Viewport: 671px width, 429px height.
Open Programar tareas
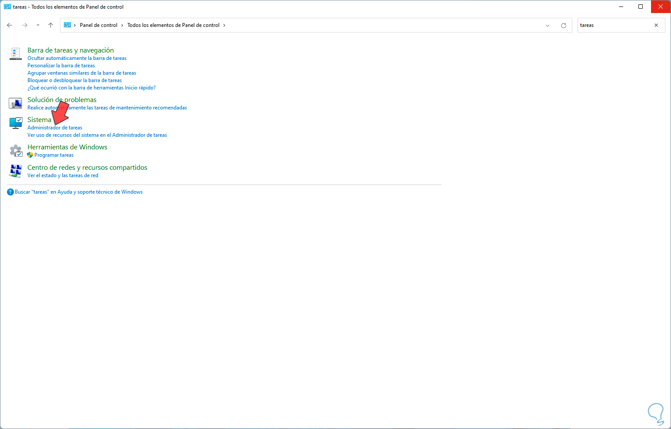point(54,155)
